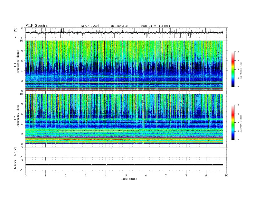Click inside the ch.2 spectrogram panel
The width and height of the screenshot is (255, 197).
(x=124, y=119)
